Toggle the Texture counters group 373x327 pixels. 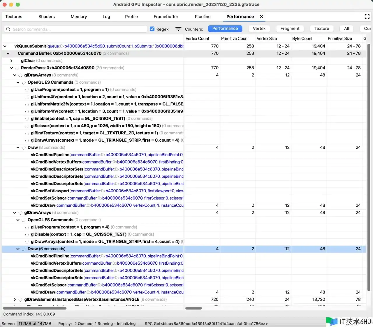pyautogui.click(x=322, y=29)
